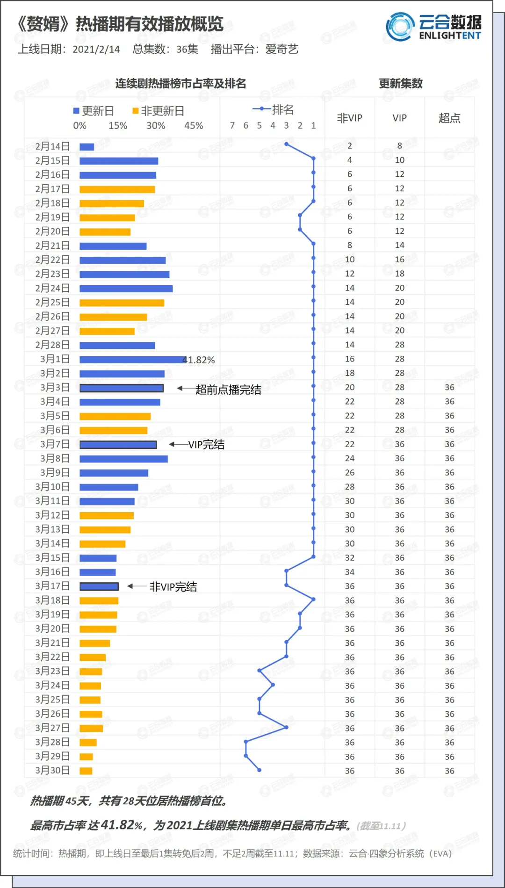The image size is (505, 888).
Task: Click the chart title 《赘婿》热播期有效播放概览
Action: [x=119, y=24]
